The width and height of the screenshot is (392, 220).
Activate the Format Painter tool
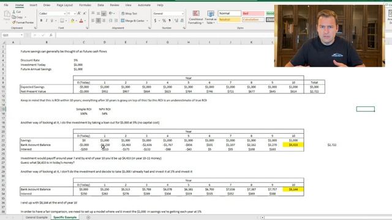pyautogui.click(x=23, y=23)
